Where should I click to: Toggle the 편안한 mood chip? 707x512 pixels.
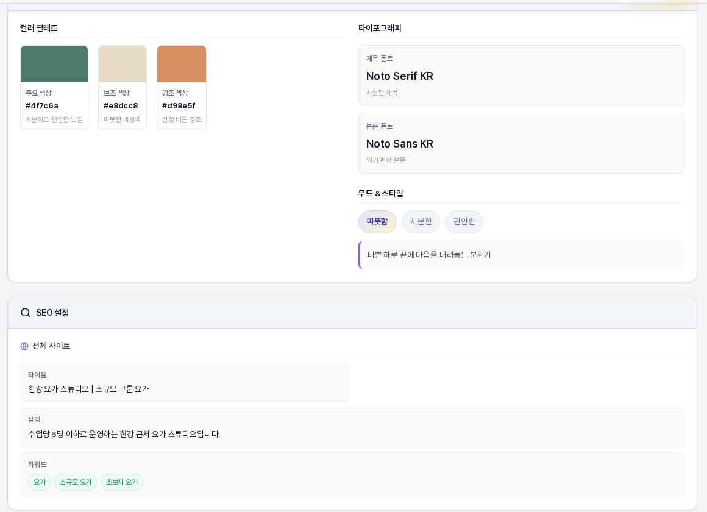click(464, 221)
